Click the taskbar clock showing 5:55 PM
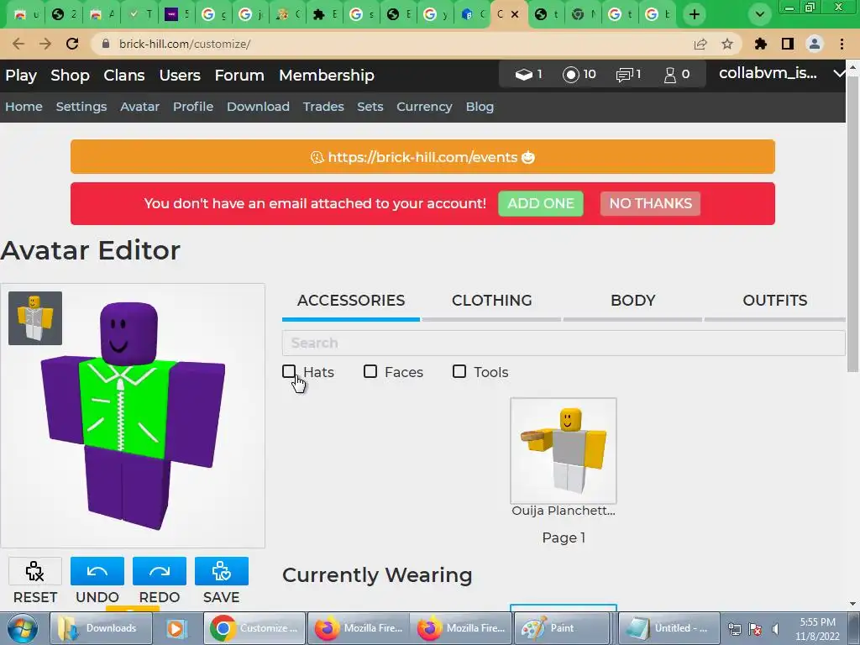This screenshot has width=860, height=645. click(x=817, y=628)
